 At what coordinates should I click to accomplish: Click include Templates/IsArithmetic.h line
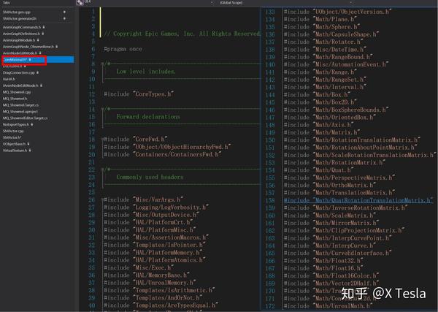pyautogui.click(x=159, y=290)
